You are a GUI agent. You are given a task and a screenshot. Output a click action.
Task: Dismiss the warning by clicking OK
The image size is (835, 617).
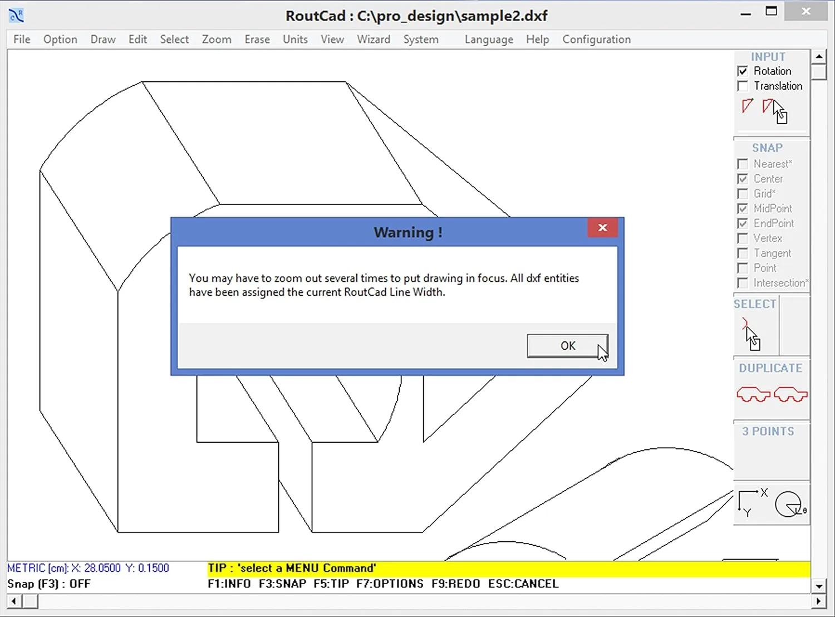click(x=567, y=345)
